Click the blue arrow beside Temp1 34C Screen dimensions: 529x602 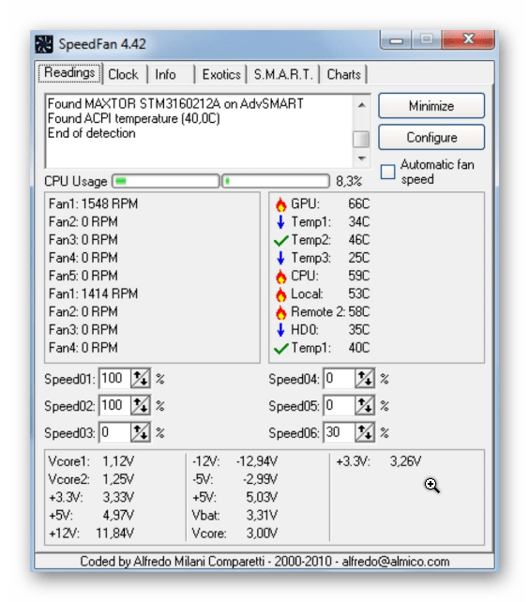pyautogui.click(x=280, y=222)
